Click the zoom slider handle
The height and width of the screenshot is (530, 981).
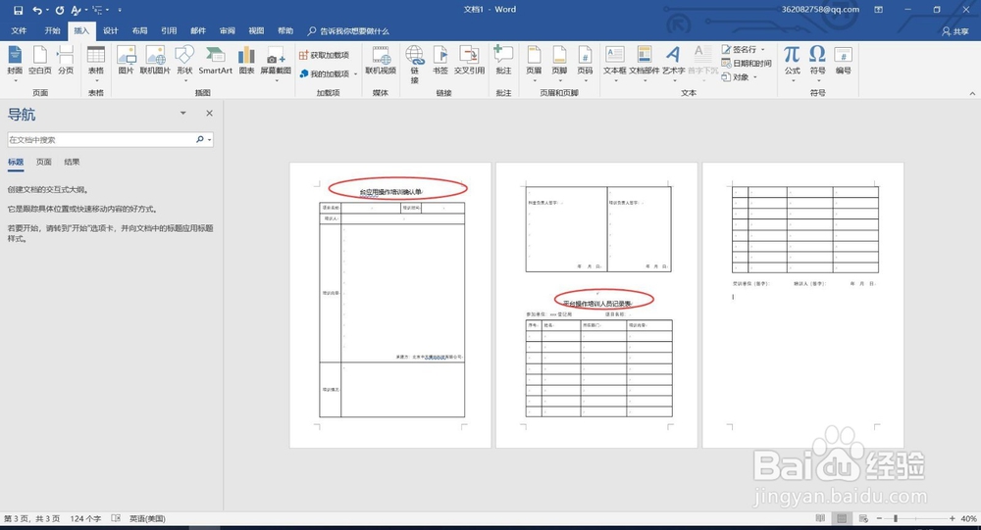click(x=896, y=519)
